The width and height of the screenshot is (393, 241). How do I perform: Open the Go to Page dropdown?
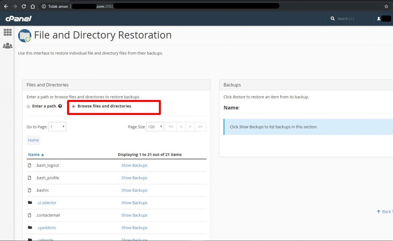[x=57, y=127]
